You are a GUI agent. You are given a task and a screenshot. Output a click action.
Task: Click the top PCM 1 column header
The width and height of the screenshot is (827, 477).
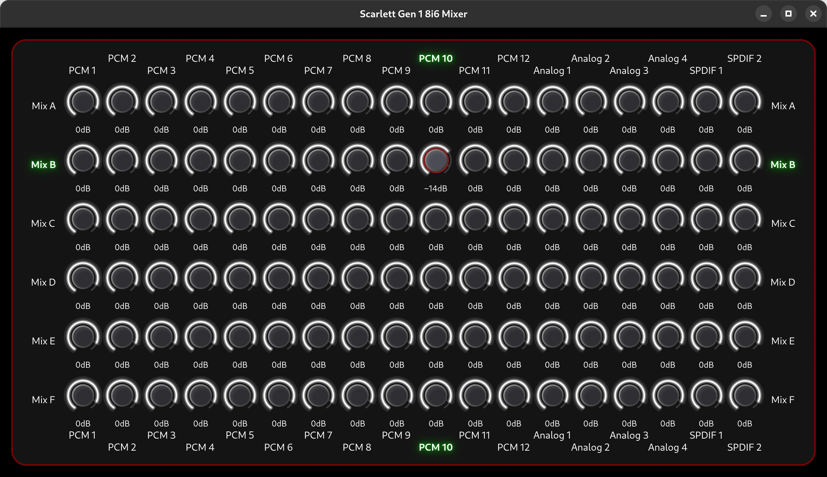(82, 70)
